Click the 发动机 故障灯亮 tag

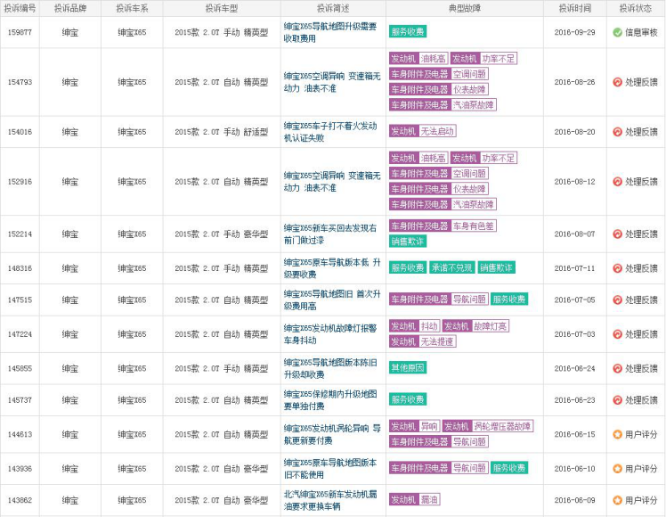(475, 326)
